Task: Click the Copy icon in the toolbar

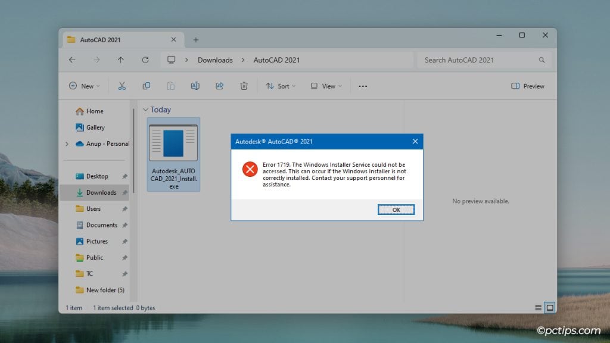Action: 146,86
